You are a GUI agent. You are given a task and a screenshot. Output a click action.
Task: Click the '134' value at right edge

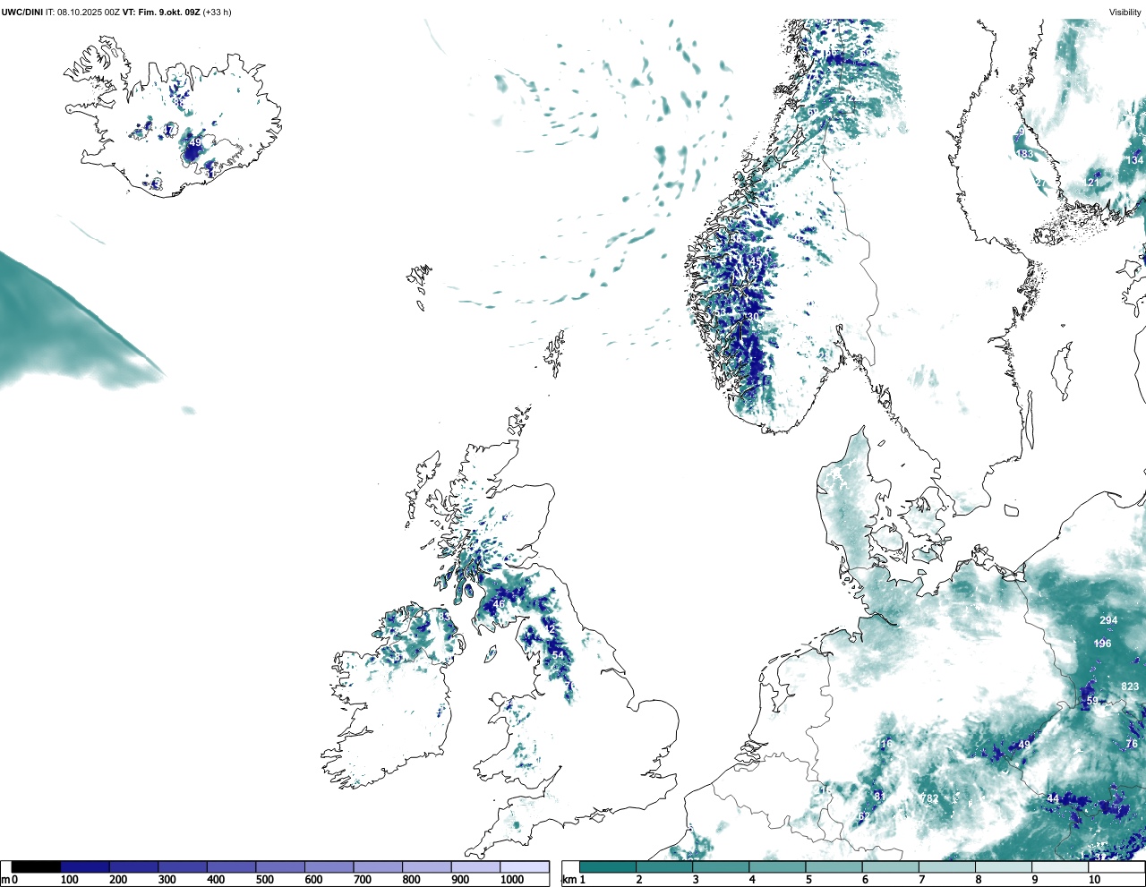coord(1134,160)
